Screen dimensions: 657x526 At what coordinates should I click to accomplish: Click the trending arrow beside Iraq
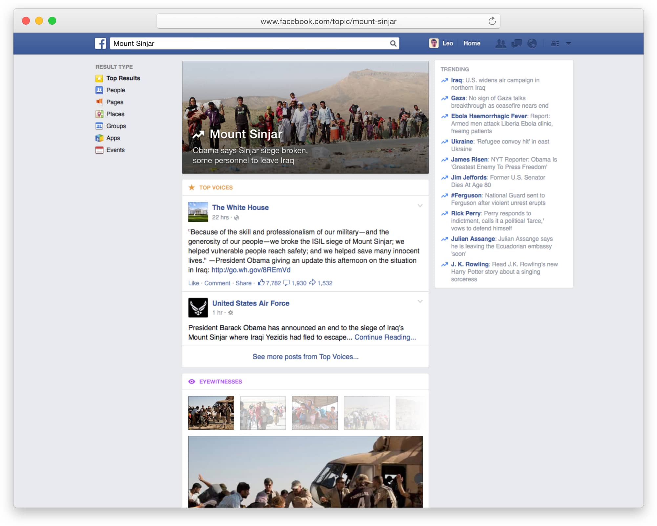point(444,80)
